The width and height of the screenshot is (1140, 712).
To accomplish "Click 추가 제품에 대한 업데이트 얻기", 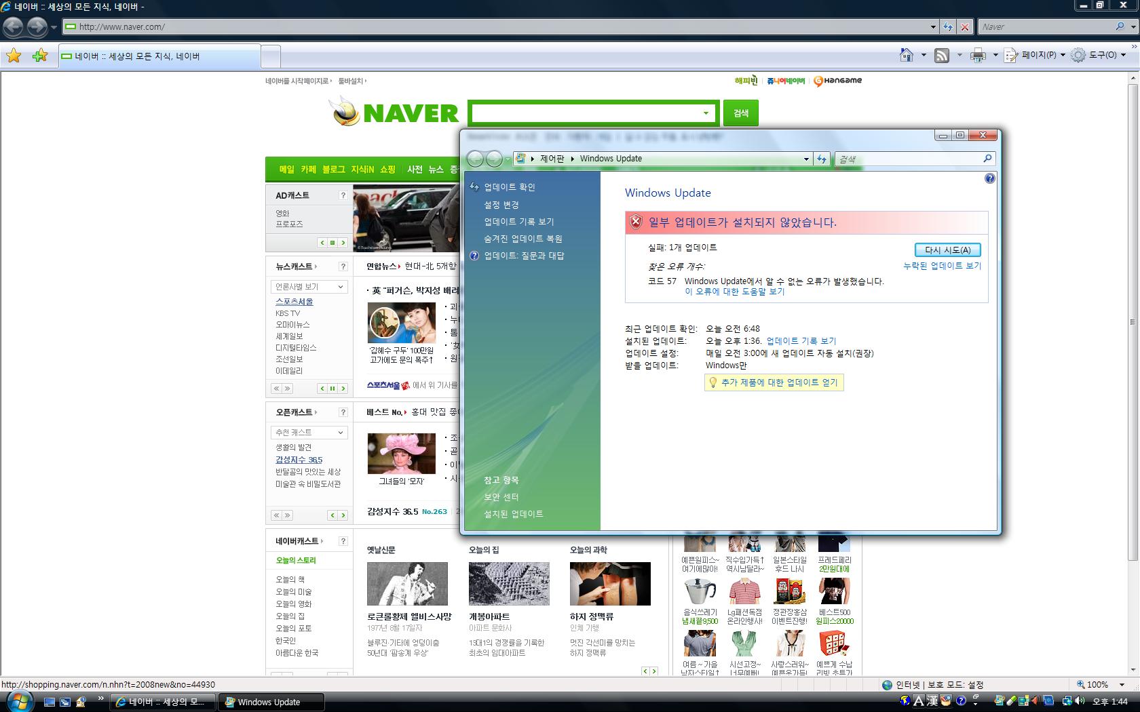I will click(774, 382).
